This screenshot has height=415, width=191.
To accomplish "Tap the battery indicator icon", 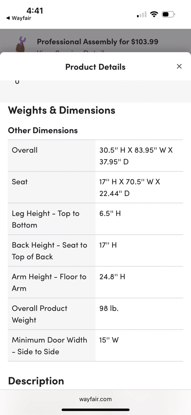I will pyautogui.click(x=169, y=14).
